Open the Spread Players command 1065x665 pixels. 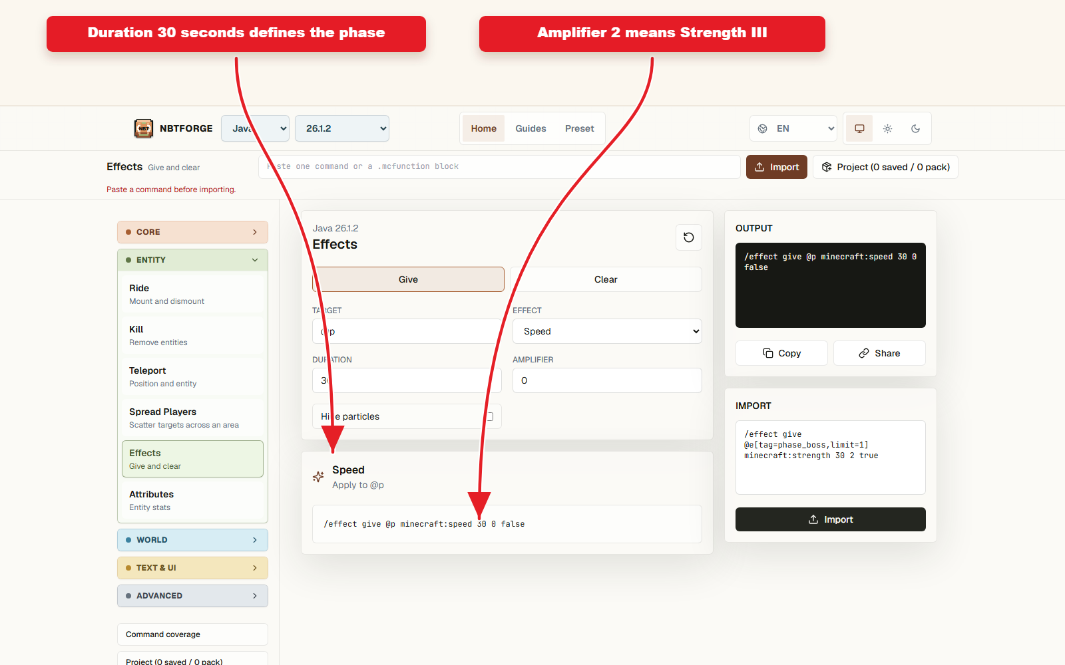tap(192, 418)
